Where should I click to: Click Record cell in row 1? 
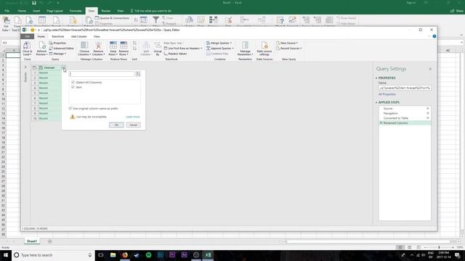49,72
